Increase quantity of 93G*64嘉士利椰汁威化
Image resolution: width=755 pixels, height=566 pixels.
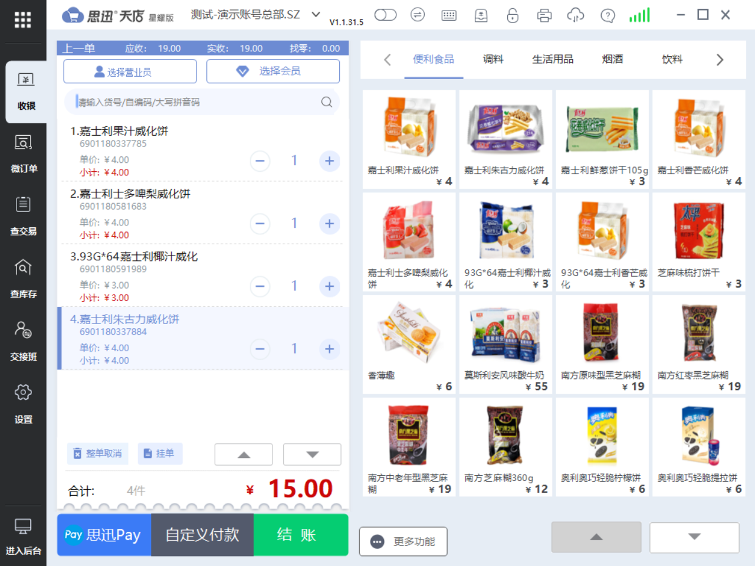pyautogui.click(x=329, y=286)
